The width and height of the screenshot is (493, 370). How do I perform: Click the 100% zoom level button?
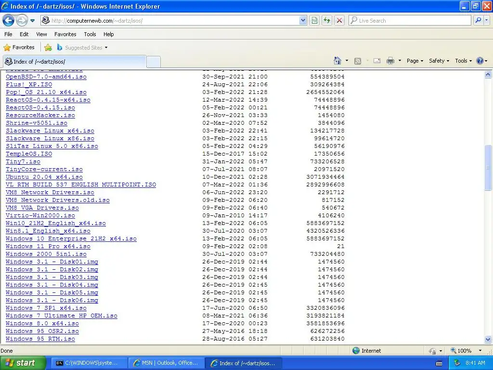[x=461, y=351]
